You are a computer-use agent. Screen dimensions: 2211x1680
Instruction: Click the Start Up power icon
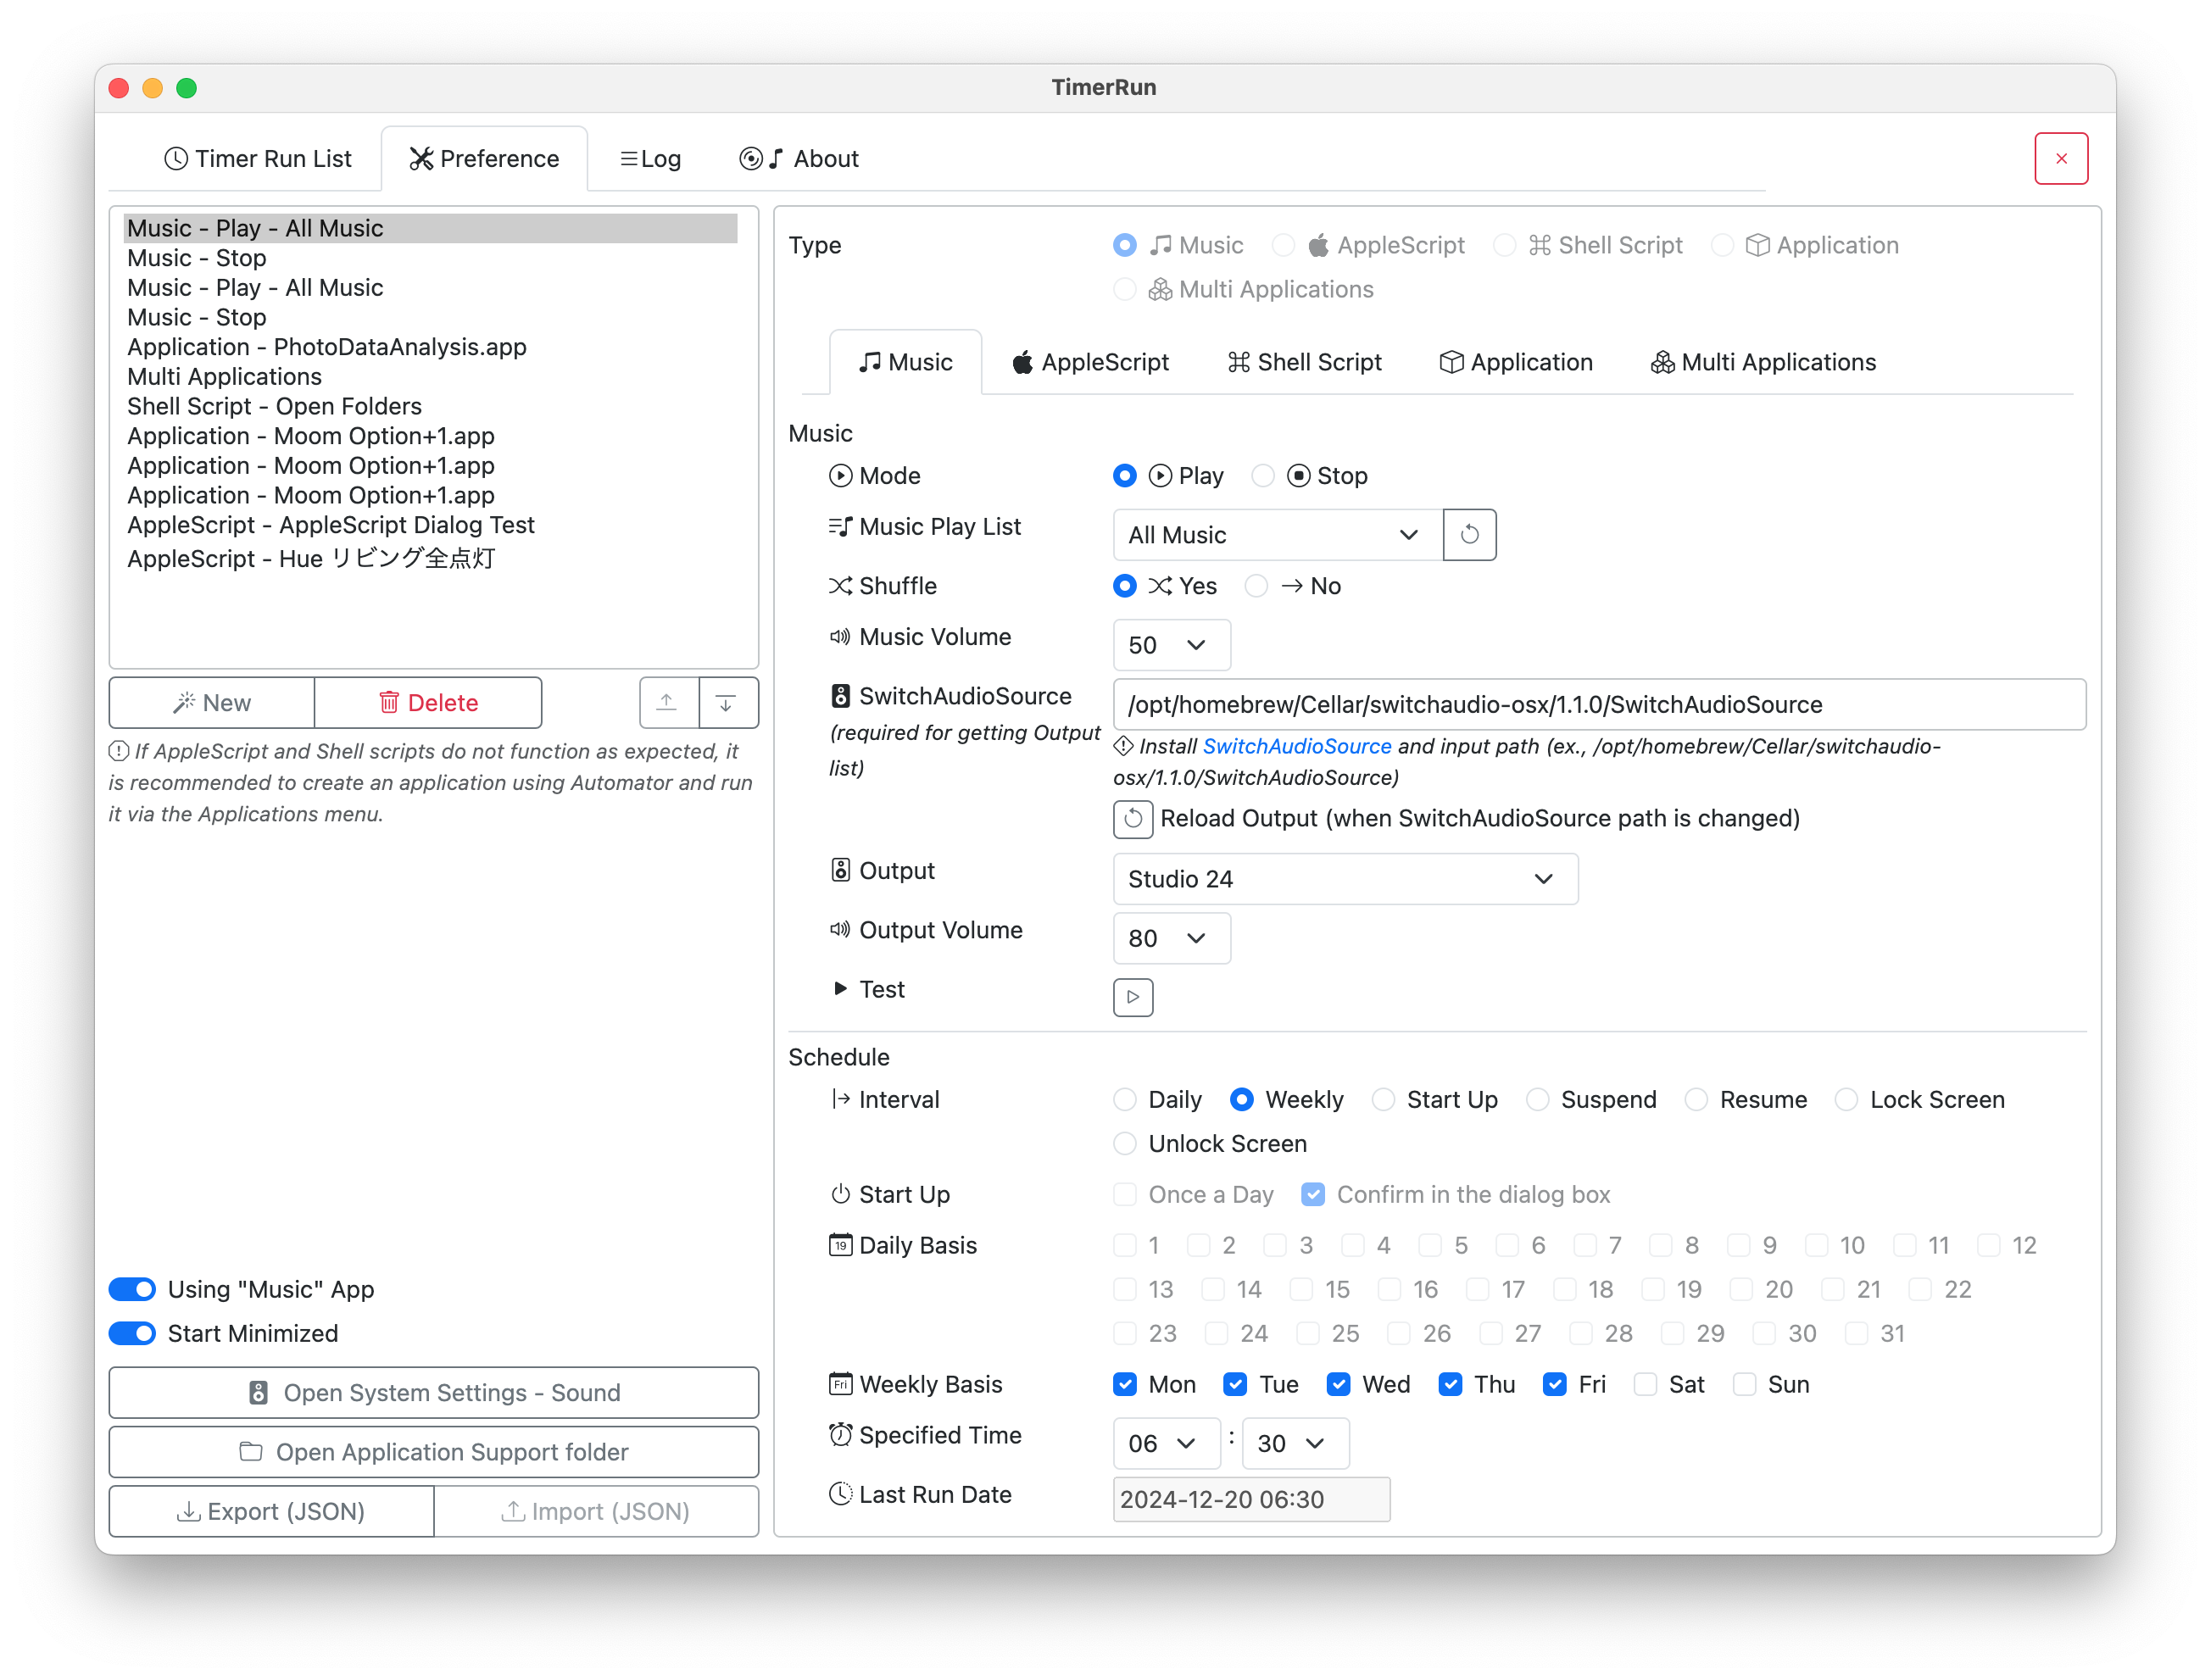840,1195
